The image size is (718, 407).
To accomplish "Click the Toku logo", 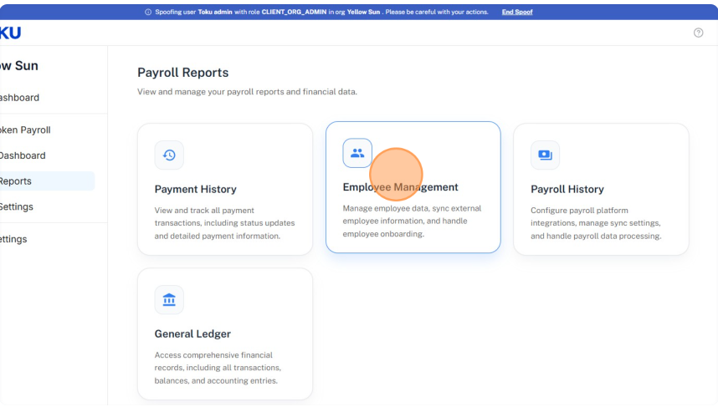I will pos(10,33).
